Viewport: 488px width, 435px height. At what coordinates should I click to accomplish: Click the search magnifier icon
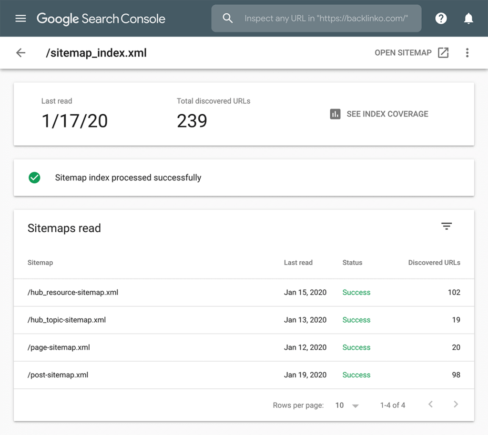pos(228,19)
